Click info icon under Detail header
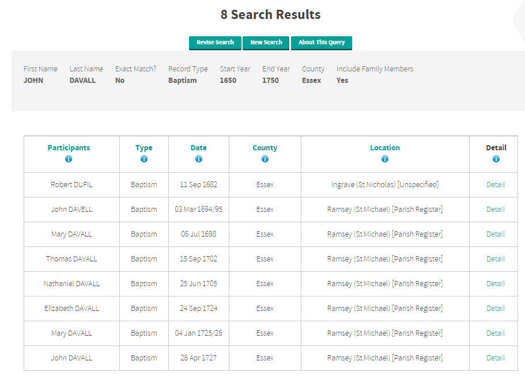This screenshot has width=525, height=380. 496,159
